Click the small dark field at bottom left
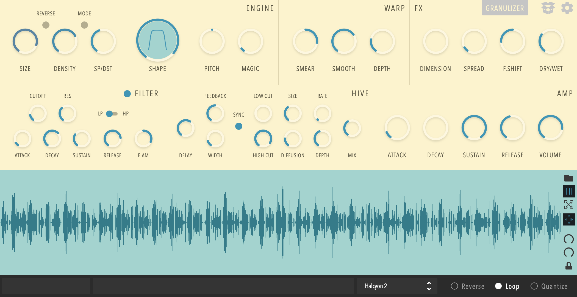577x297 pixels. (x=46, y=286)
